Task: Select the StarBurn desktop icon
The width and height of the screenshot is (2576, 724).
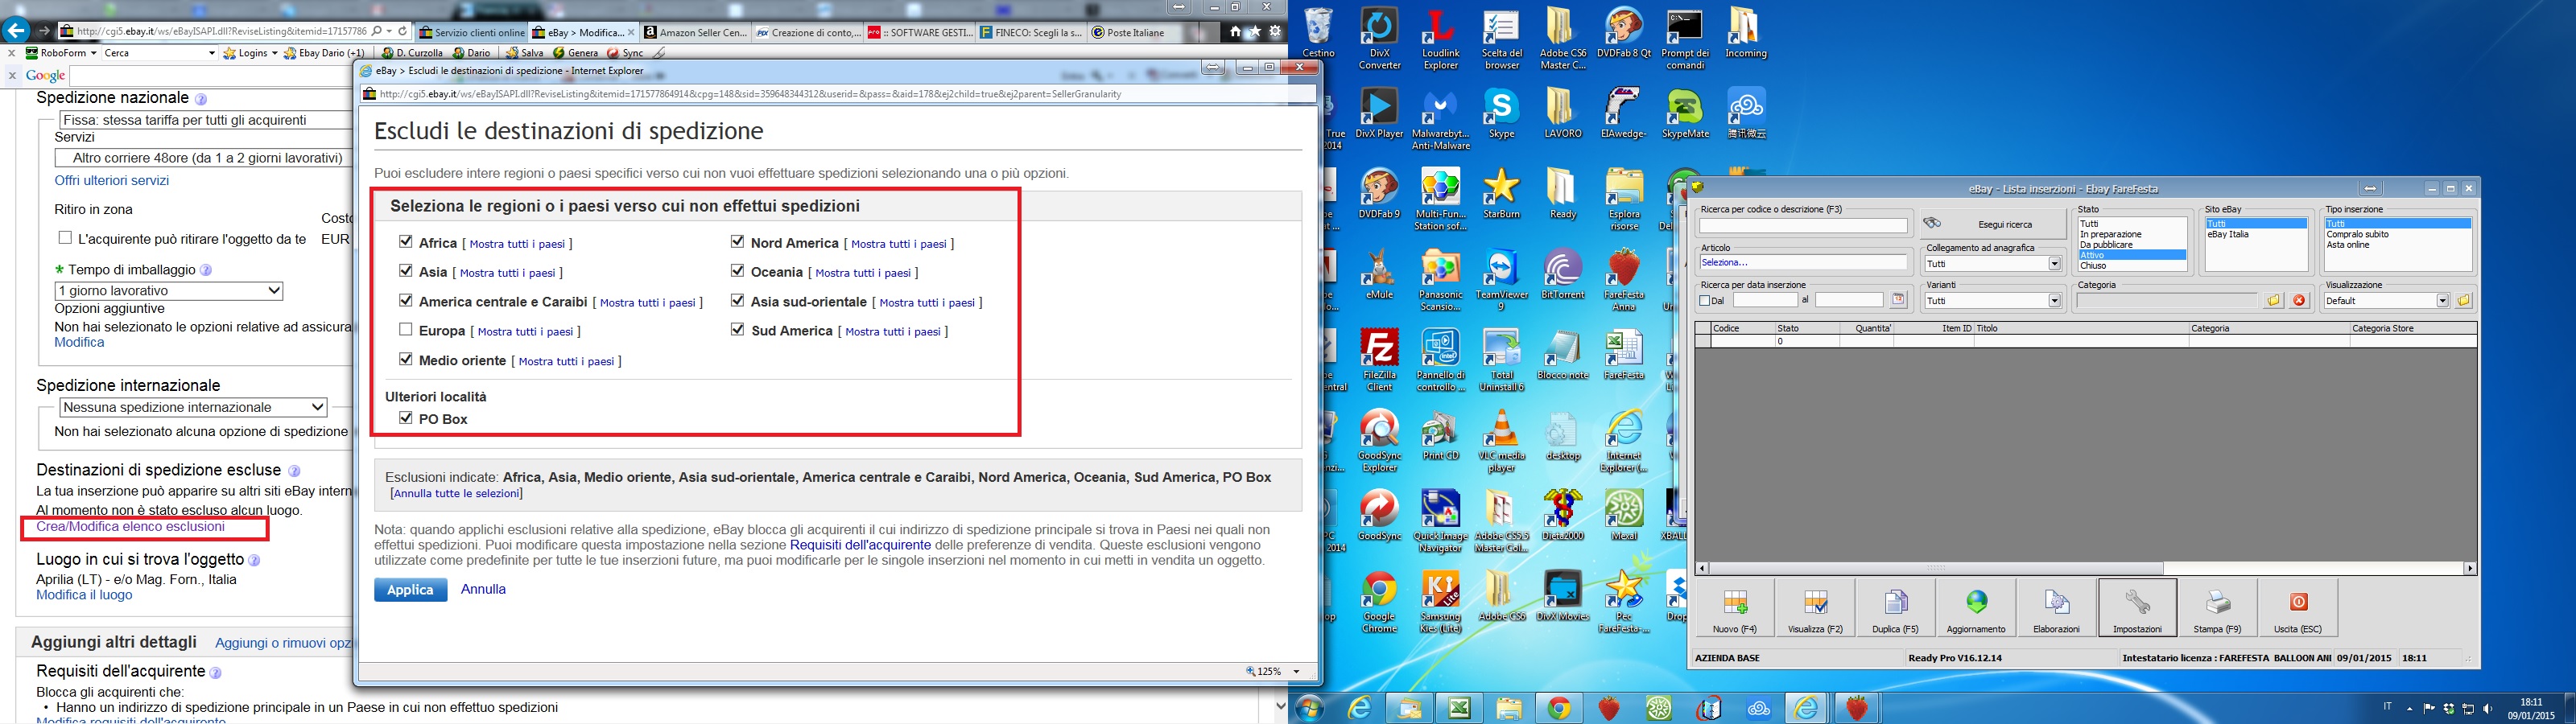Action: [1501, 194]
